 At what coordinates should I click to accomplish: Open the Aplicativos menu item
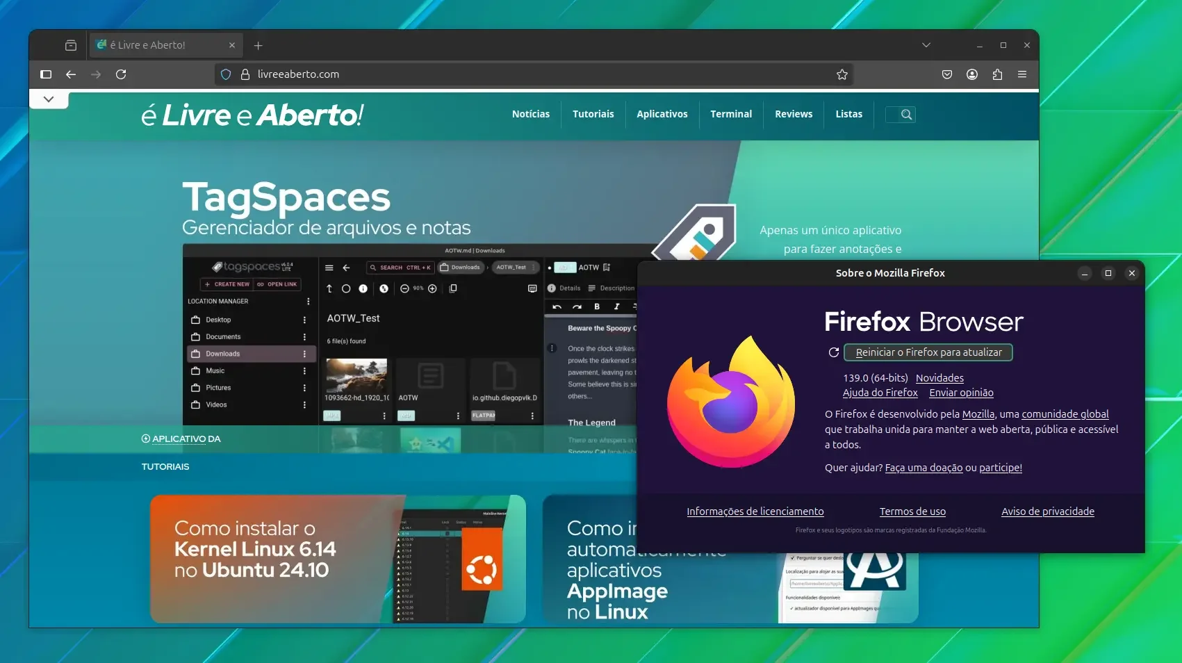pyautogui.click(x=662, y=114)
